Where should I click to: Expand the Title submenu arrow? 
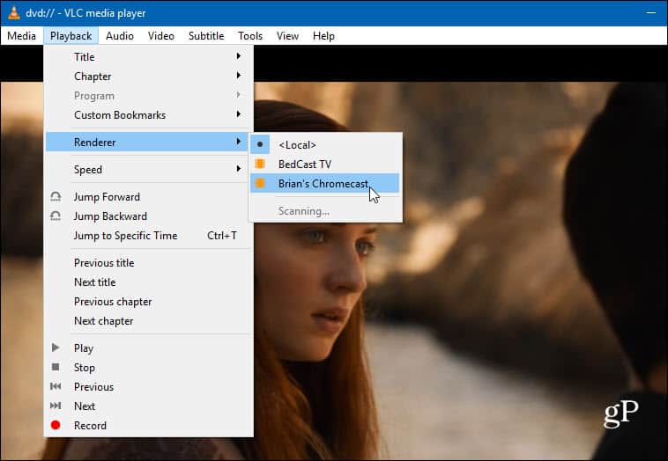pos(239,56)
